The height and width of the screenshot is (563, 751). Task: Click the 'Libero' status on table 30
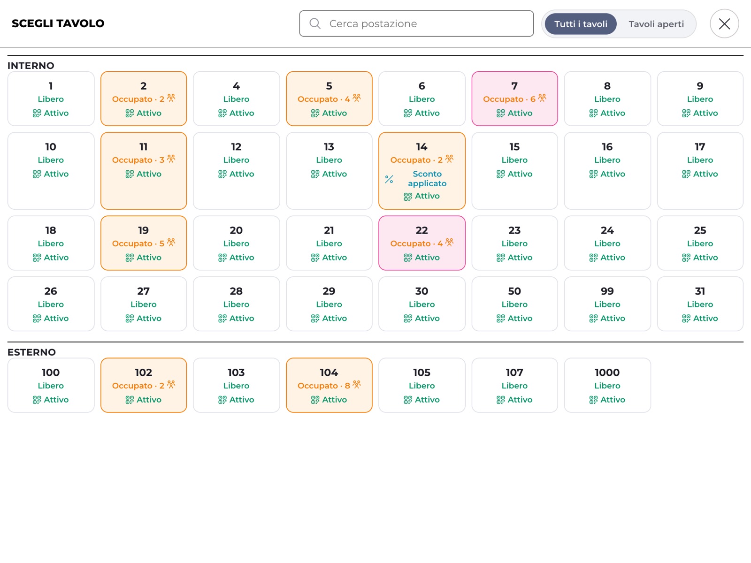[422, 304]
